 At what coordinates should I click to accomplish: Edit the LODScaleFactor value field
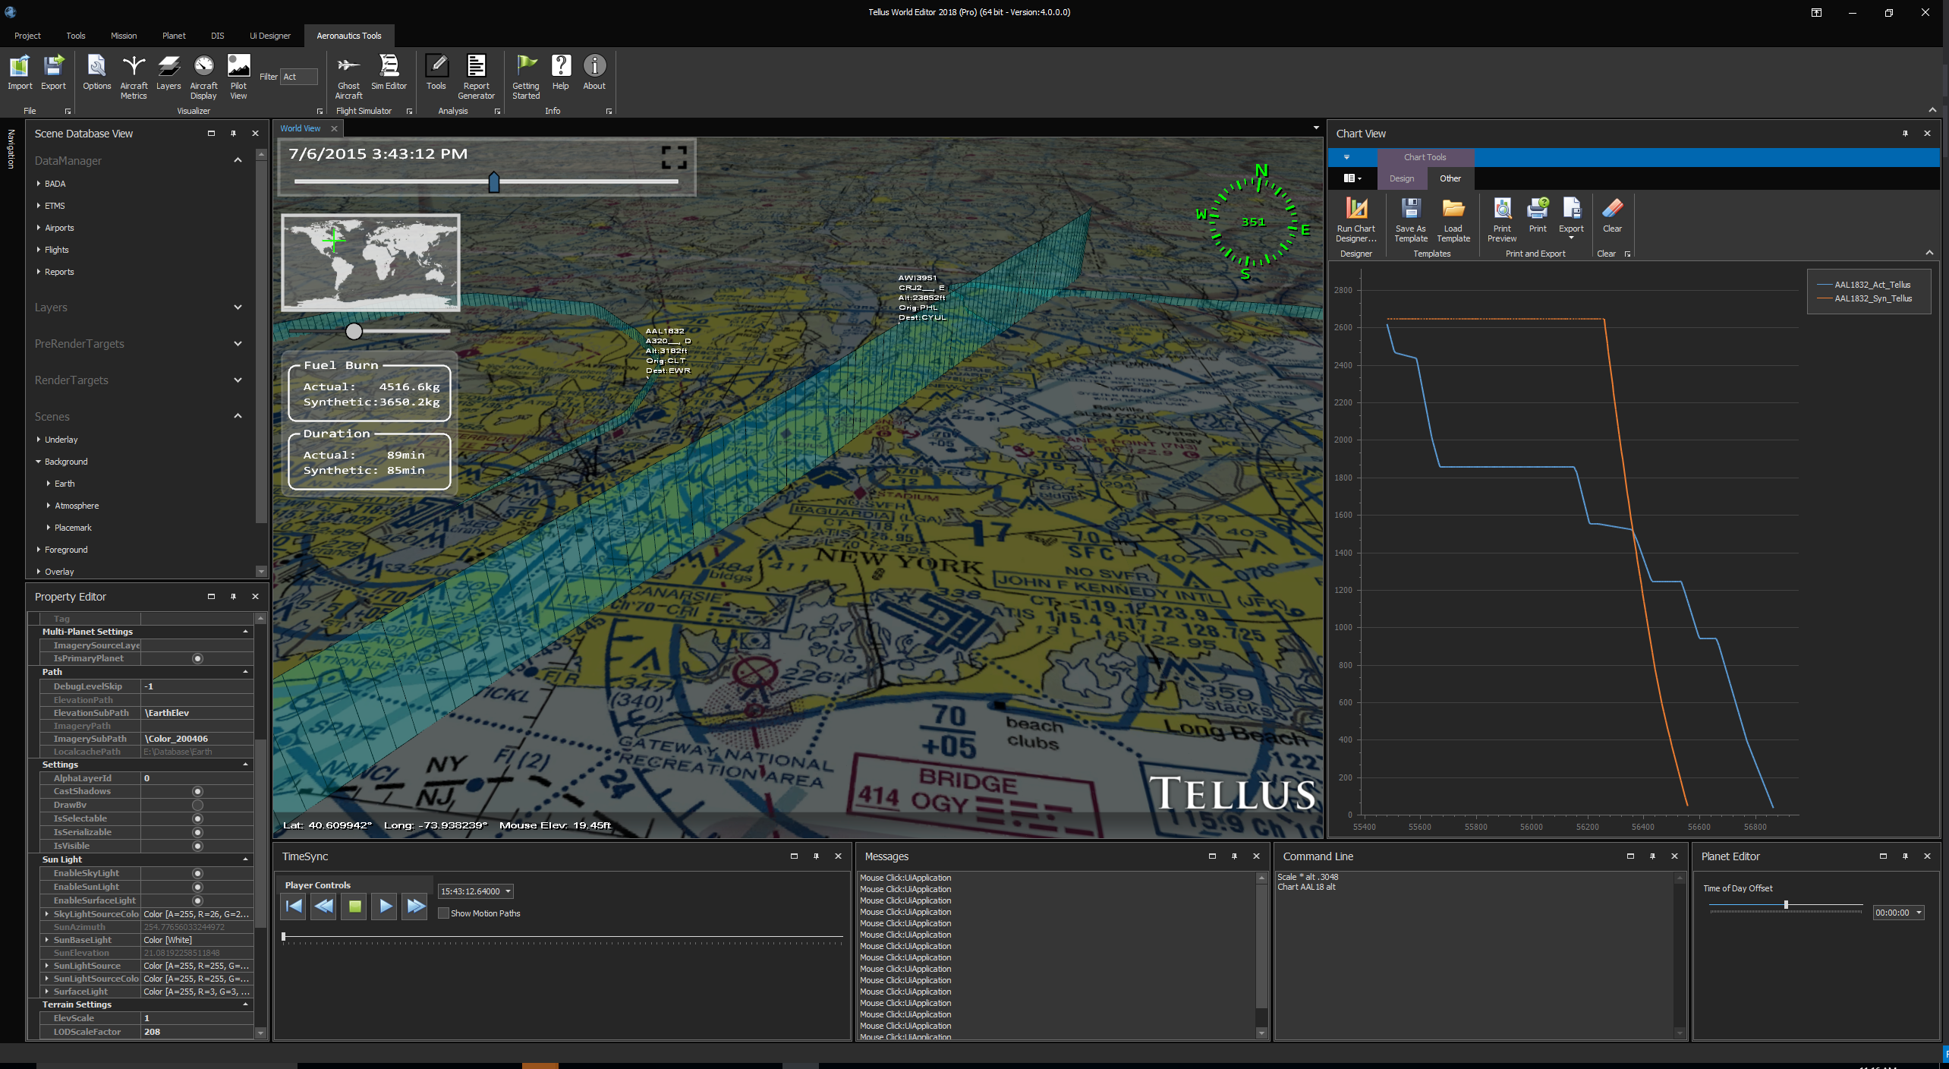tap(197, 1032)
